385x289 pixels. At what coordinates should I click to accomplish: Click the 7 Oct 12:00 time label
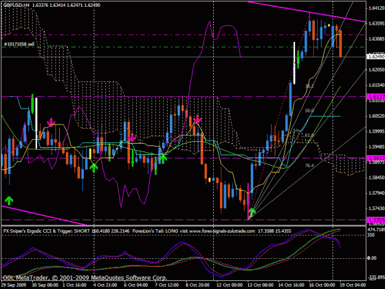coord(167,285)
